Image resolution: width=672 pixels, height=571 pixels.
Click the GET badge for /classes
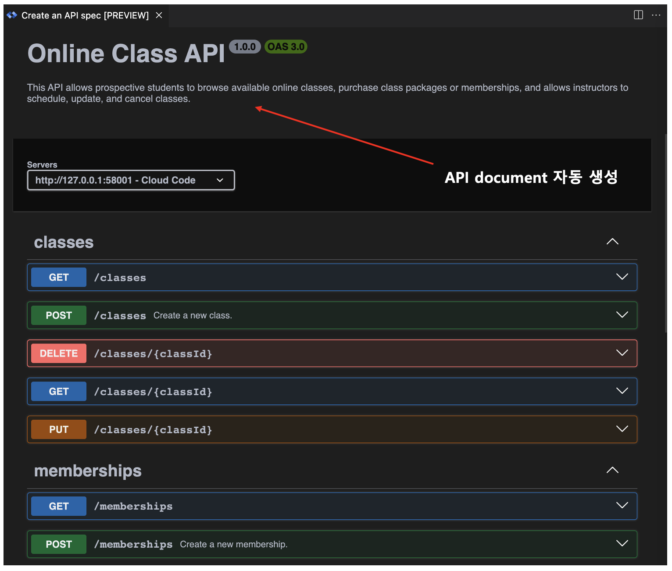(59, 277)
